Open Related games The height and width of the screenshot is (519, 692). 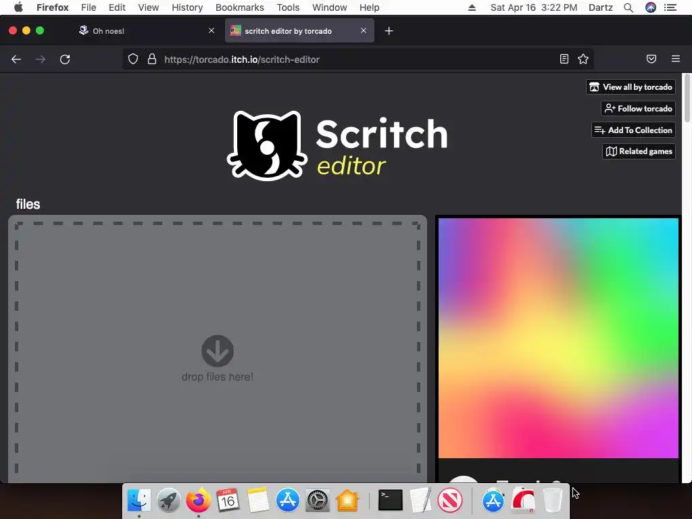coord(639,151)
